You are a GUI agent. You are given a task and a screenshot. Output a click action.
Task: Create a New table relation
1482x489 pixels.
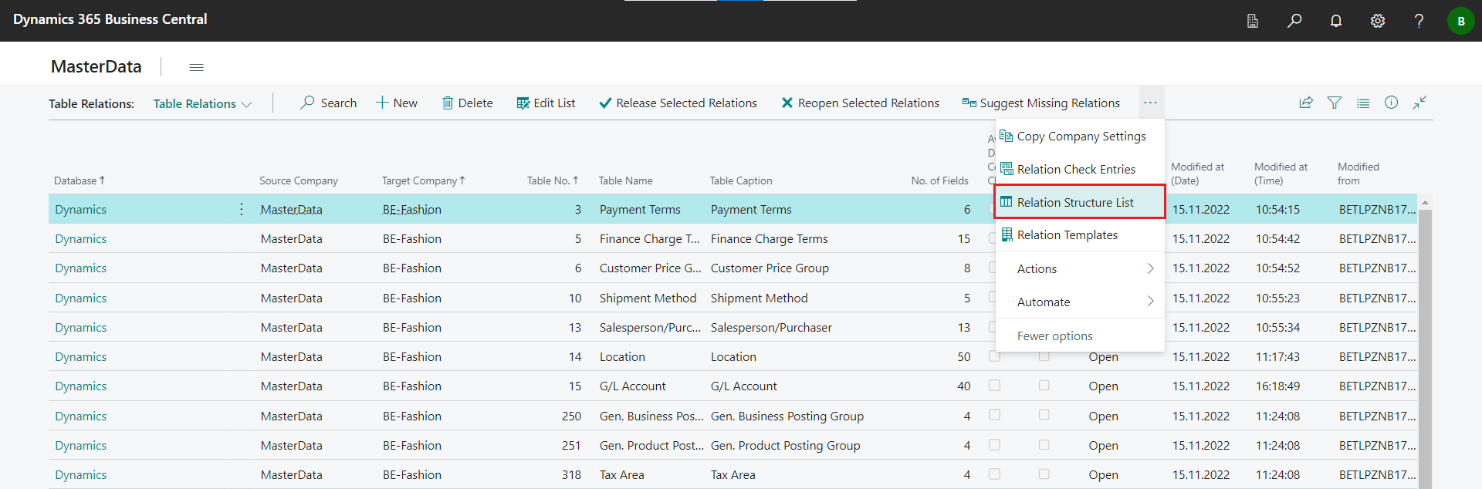pyautogui.click(x=397, y=103)
